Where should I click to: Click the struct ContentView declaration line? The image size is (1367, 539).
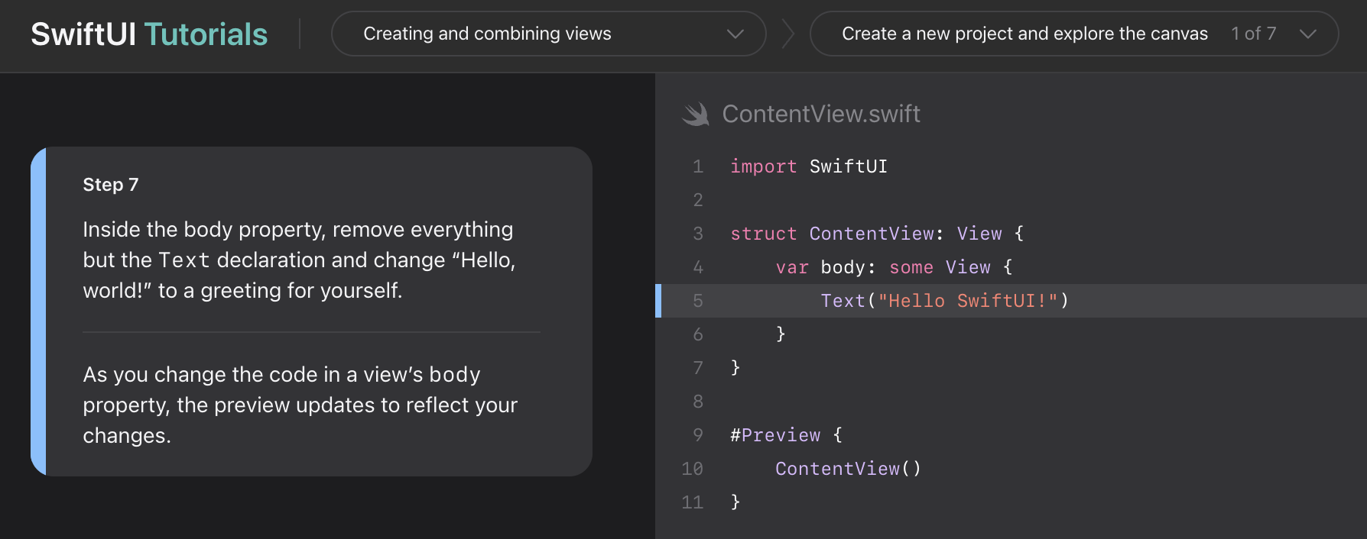pos(876,234)
